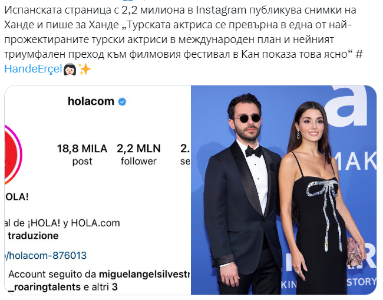
Task: Open the #HandeErçel hashtag link
Action: 33,69
